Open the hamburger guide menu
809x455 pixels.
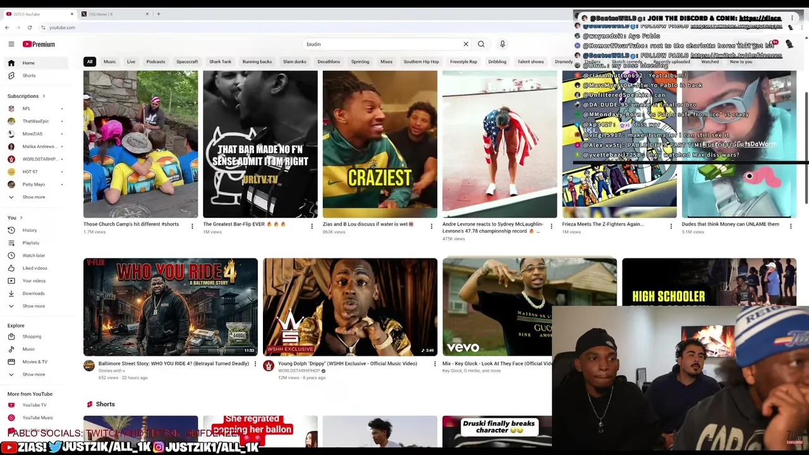[x=11, y=44]
